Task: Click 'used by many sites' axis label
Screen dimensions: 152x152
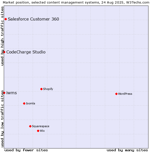Action: 127,150
